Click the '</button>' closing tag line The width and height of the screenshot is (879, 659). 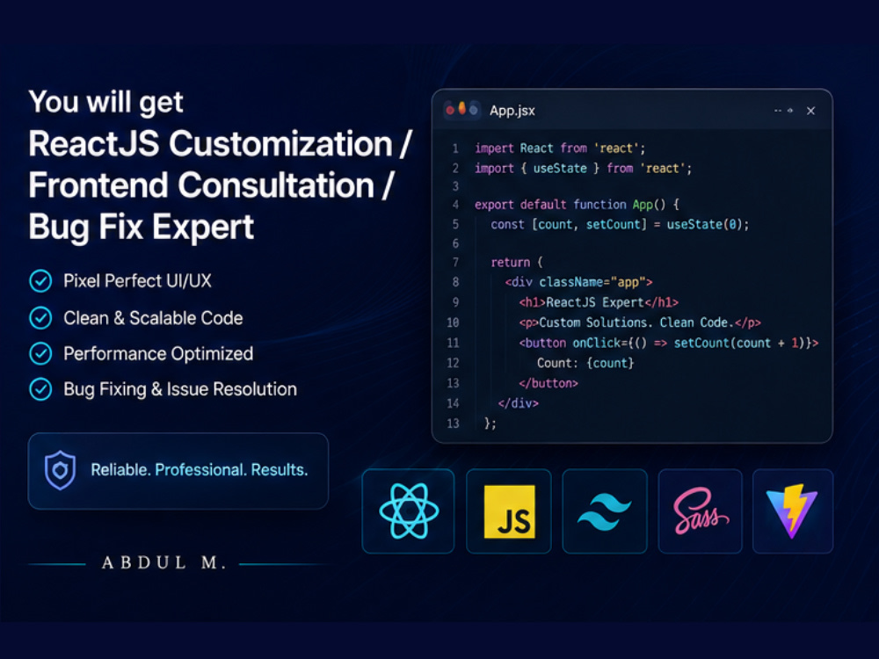pos(548,383)
